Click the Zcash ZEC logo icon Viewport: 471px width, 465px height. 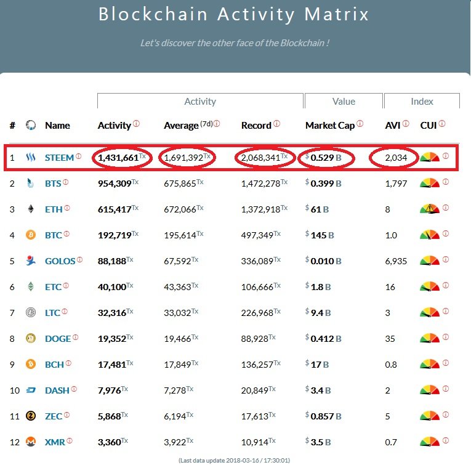[x=31, y=416]
